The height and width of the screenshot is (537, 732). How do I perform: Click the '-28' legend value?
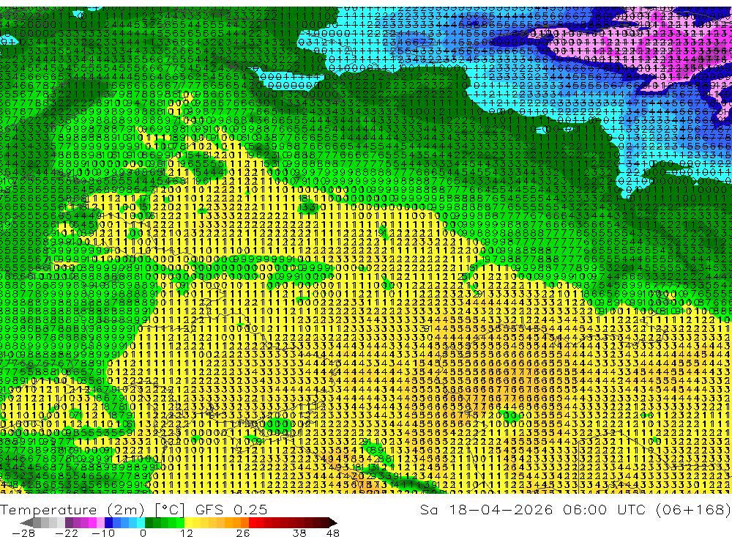point(23,533)
